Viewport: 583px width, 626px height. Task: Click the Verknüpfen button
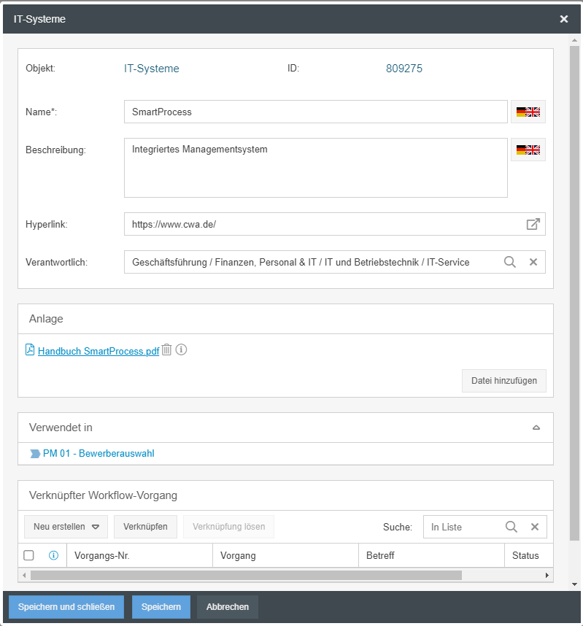145,527
